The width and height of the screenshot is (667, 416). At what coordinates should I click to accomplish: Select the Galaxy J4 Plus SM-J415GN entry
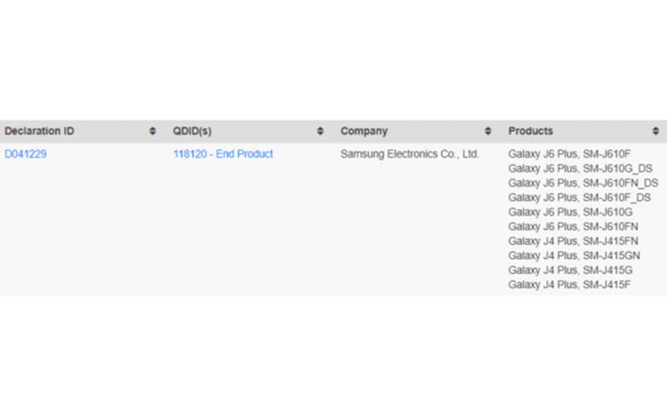pyautogui.click(x=574, y=255)
